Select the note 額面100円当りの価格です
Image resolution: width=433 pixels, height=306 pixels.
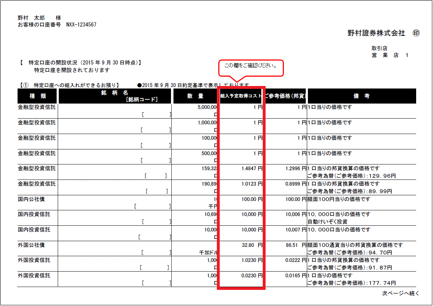pyautogui.click(x=339, y=199)
